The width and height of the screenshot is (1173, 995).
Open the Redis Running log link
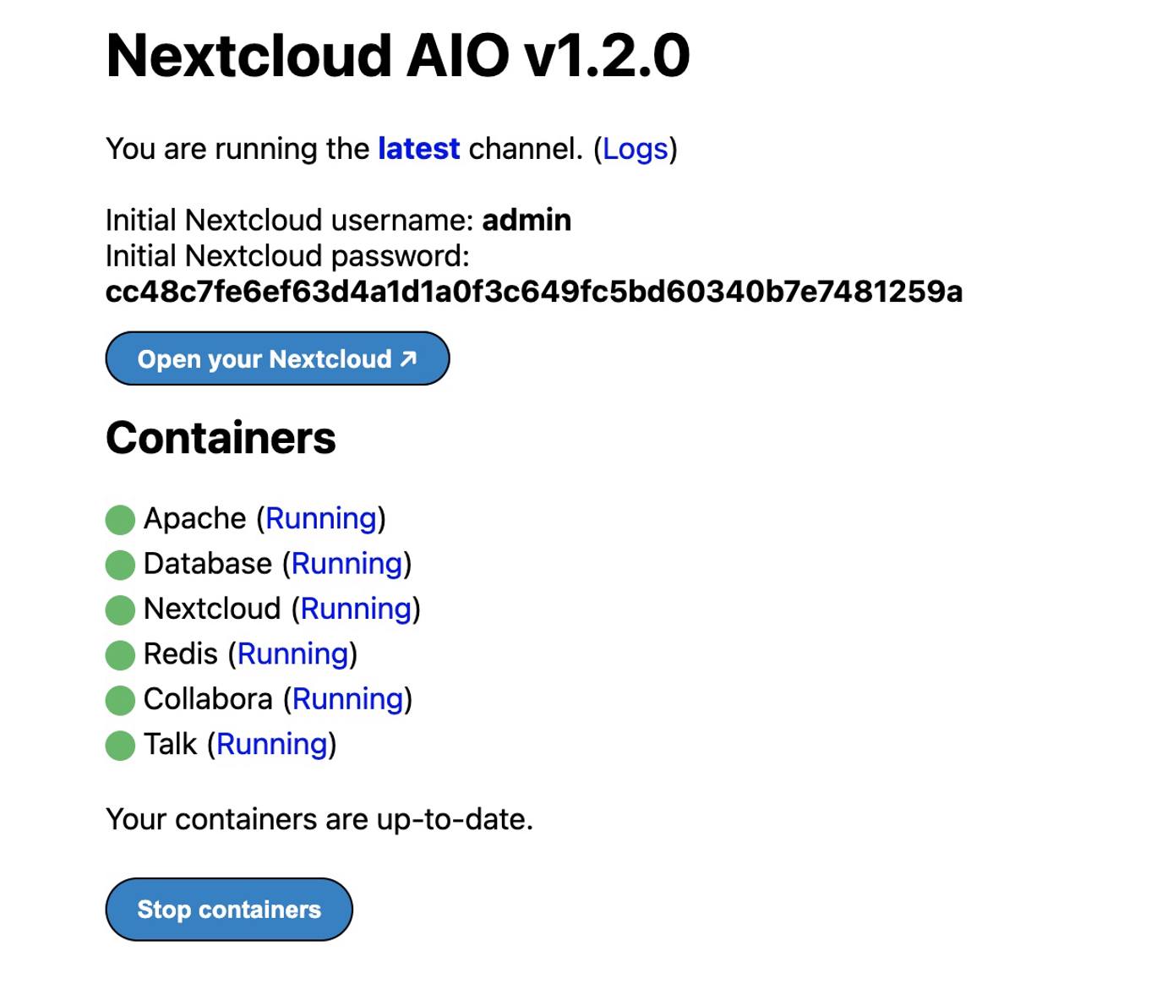(x=292, y=654)
